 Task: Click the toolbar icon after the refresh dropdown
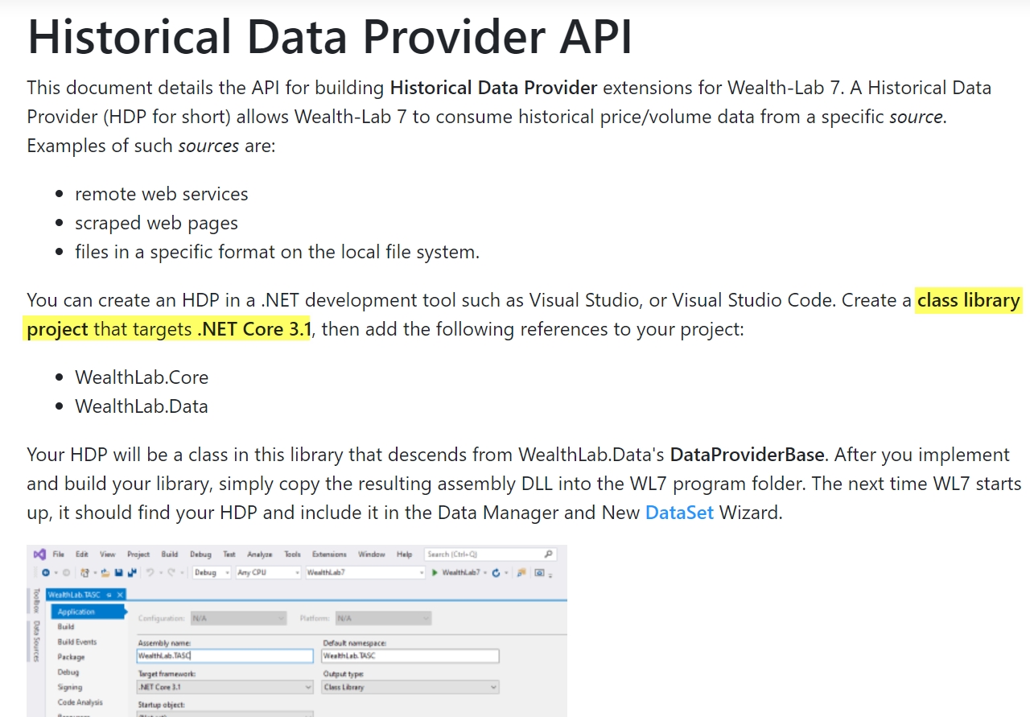(521, 573)
